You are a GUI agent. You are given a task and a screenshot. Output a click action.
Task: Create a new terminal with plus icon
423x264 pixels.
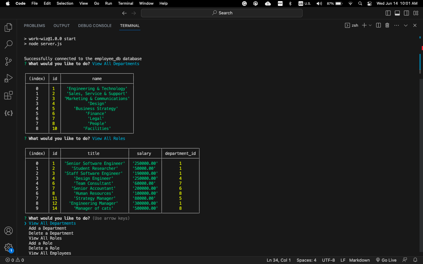364,26
